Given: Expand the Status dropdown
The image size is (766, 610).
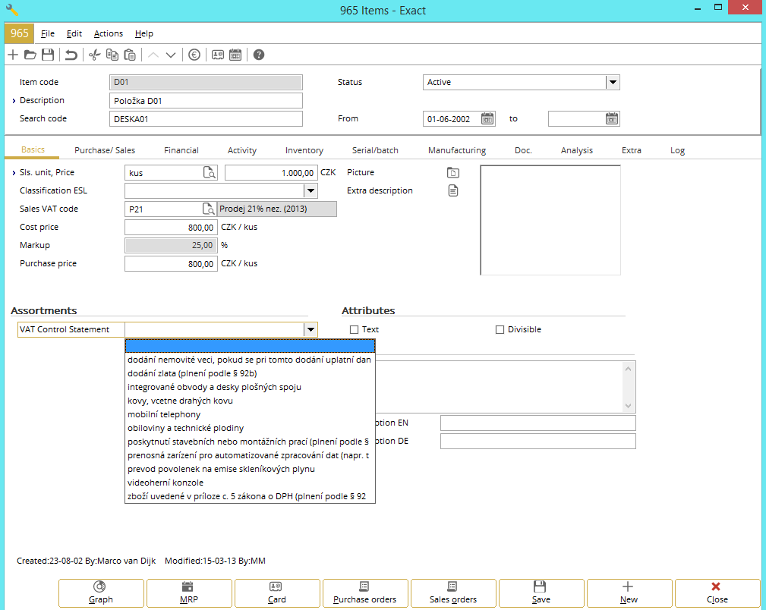Looking at the screenshot, I should point(613,83).
